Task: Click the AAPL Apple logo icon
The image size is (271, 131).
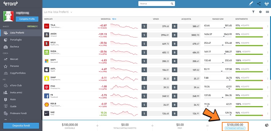Action: click(47, 70)
